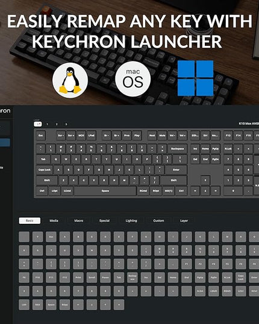Choose the N.Ent keycode in Basic list
This screenshot has height=324, width=259.
coord(200,291)
